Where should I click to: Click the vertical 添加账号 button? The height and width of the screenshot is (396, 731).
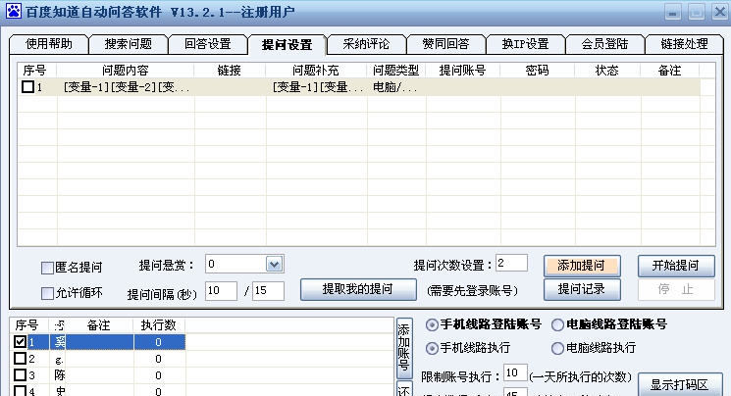click(x=403, y=348)
